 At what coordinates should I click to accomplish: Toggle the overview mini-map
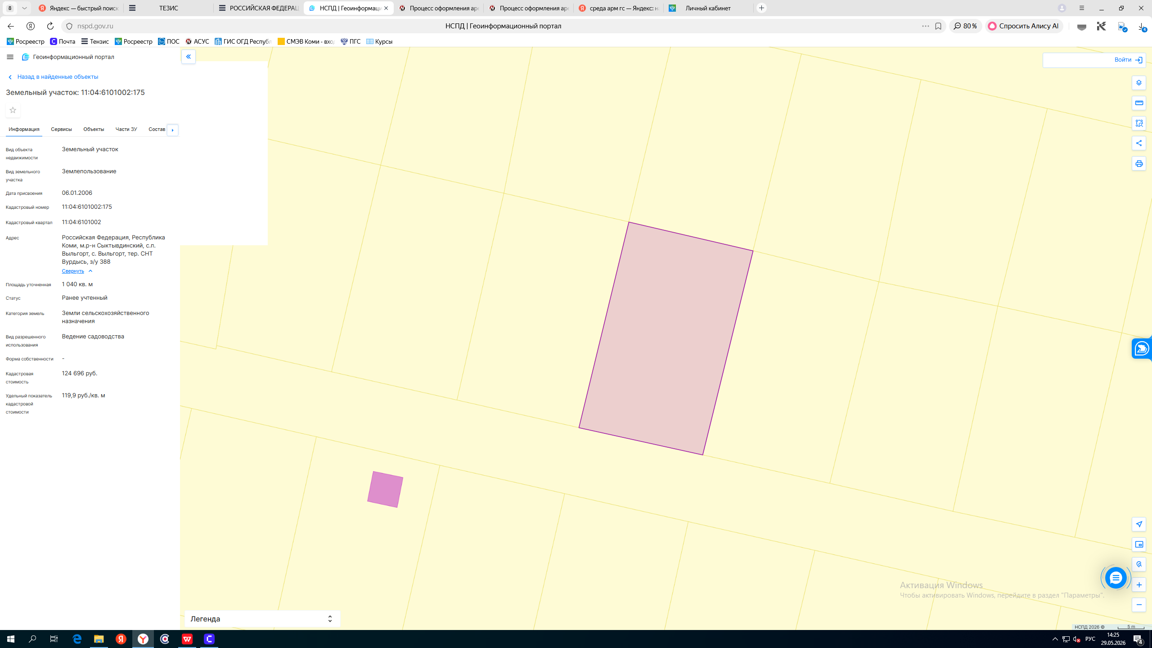(1138, 544)
